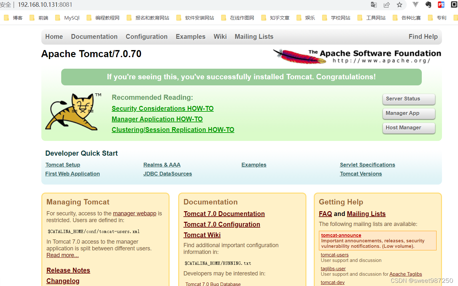Click the share page icon in address bar

click(387, 4)
